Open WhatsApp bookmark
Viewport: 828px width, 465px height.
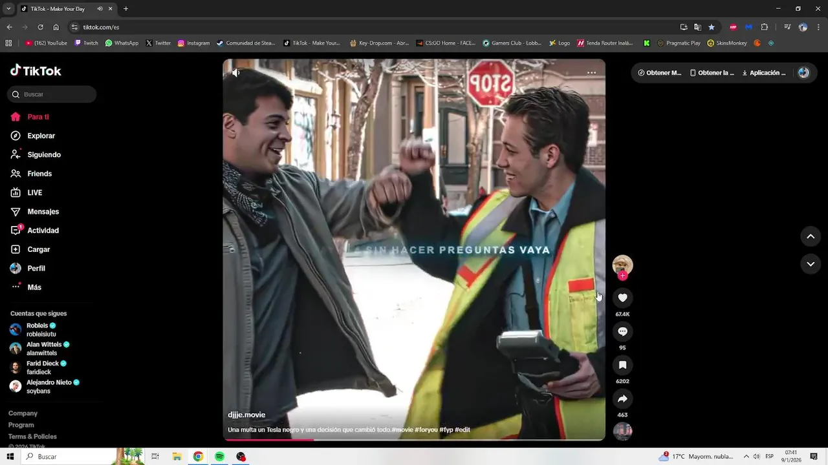122,43
